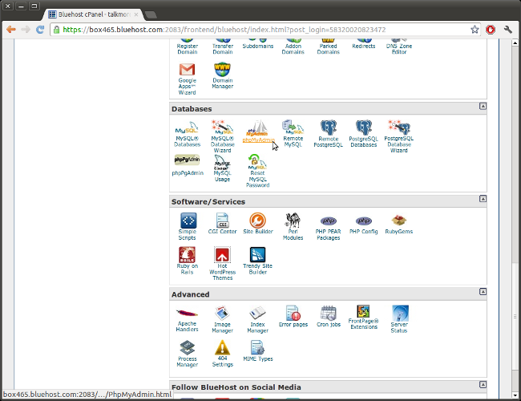Screen dimensions: 521x401
Task: View MySQL Usage
Action: 222,168
